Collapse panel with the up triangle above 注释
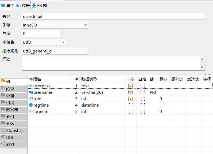Viewport: 213px width, 154px height. click(206, 74)
